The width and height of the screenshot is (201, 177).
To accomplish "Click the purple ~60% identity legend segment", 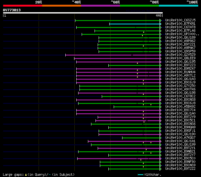I will 100,6.
